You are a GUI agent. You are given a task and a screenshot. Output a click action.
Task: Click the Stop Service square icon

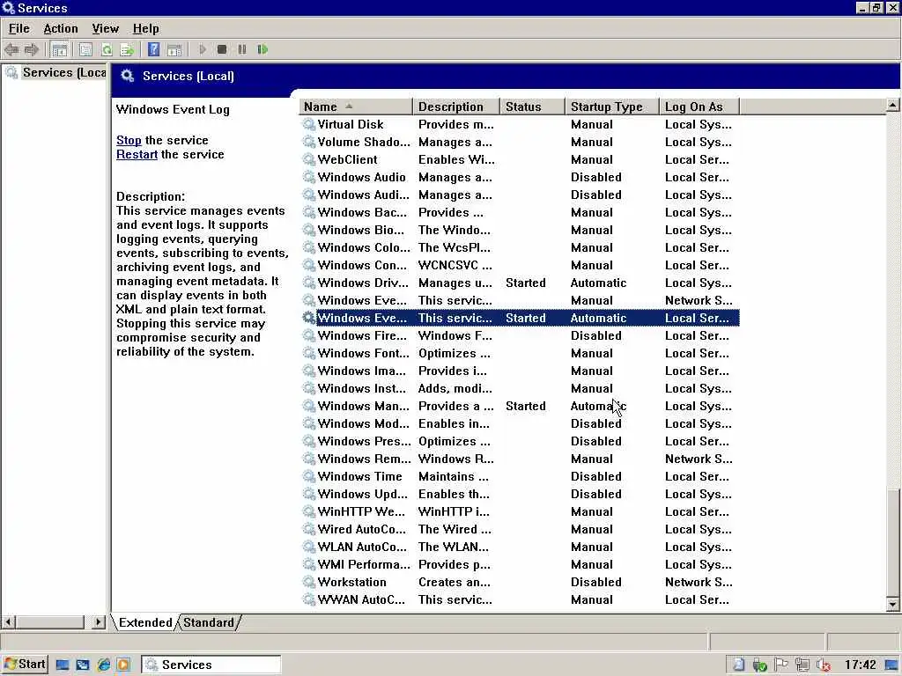pyautogui.click(x=222, y=49)
